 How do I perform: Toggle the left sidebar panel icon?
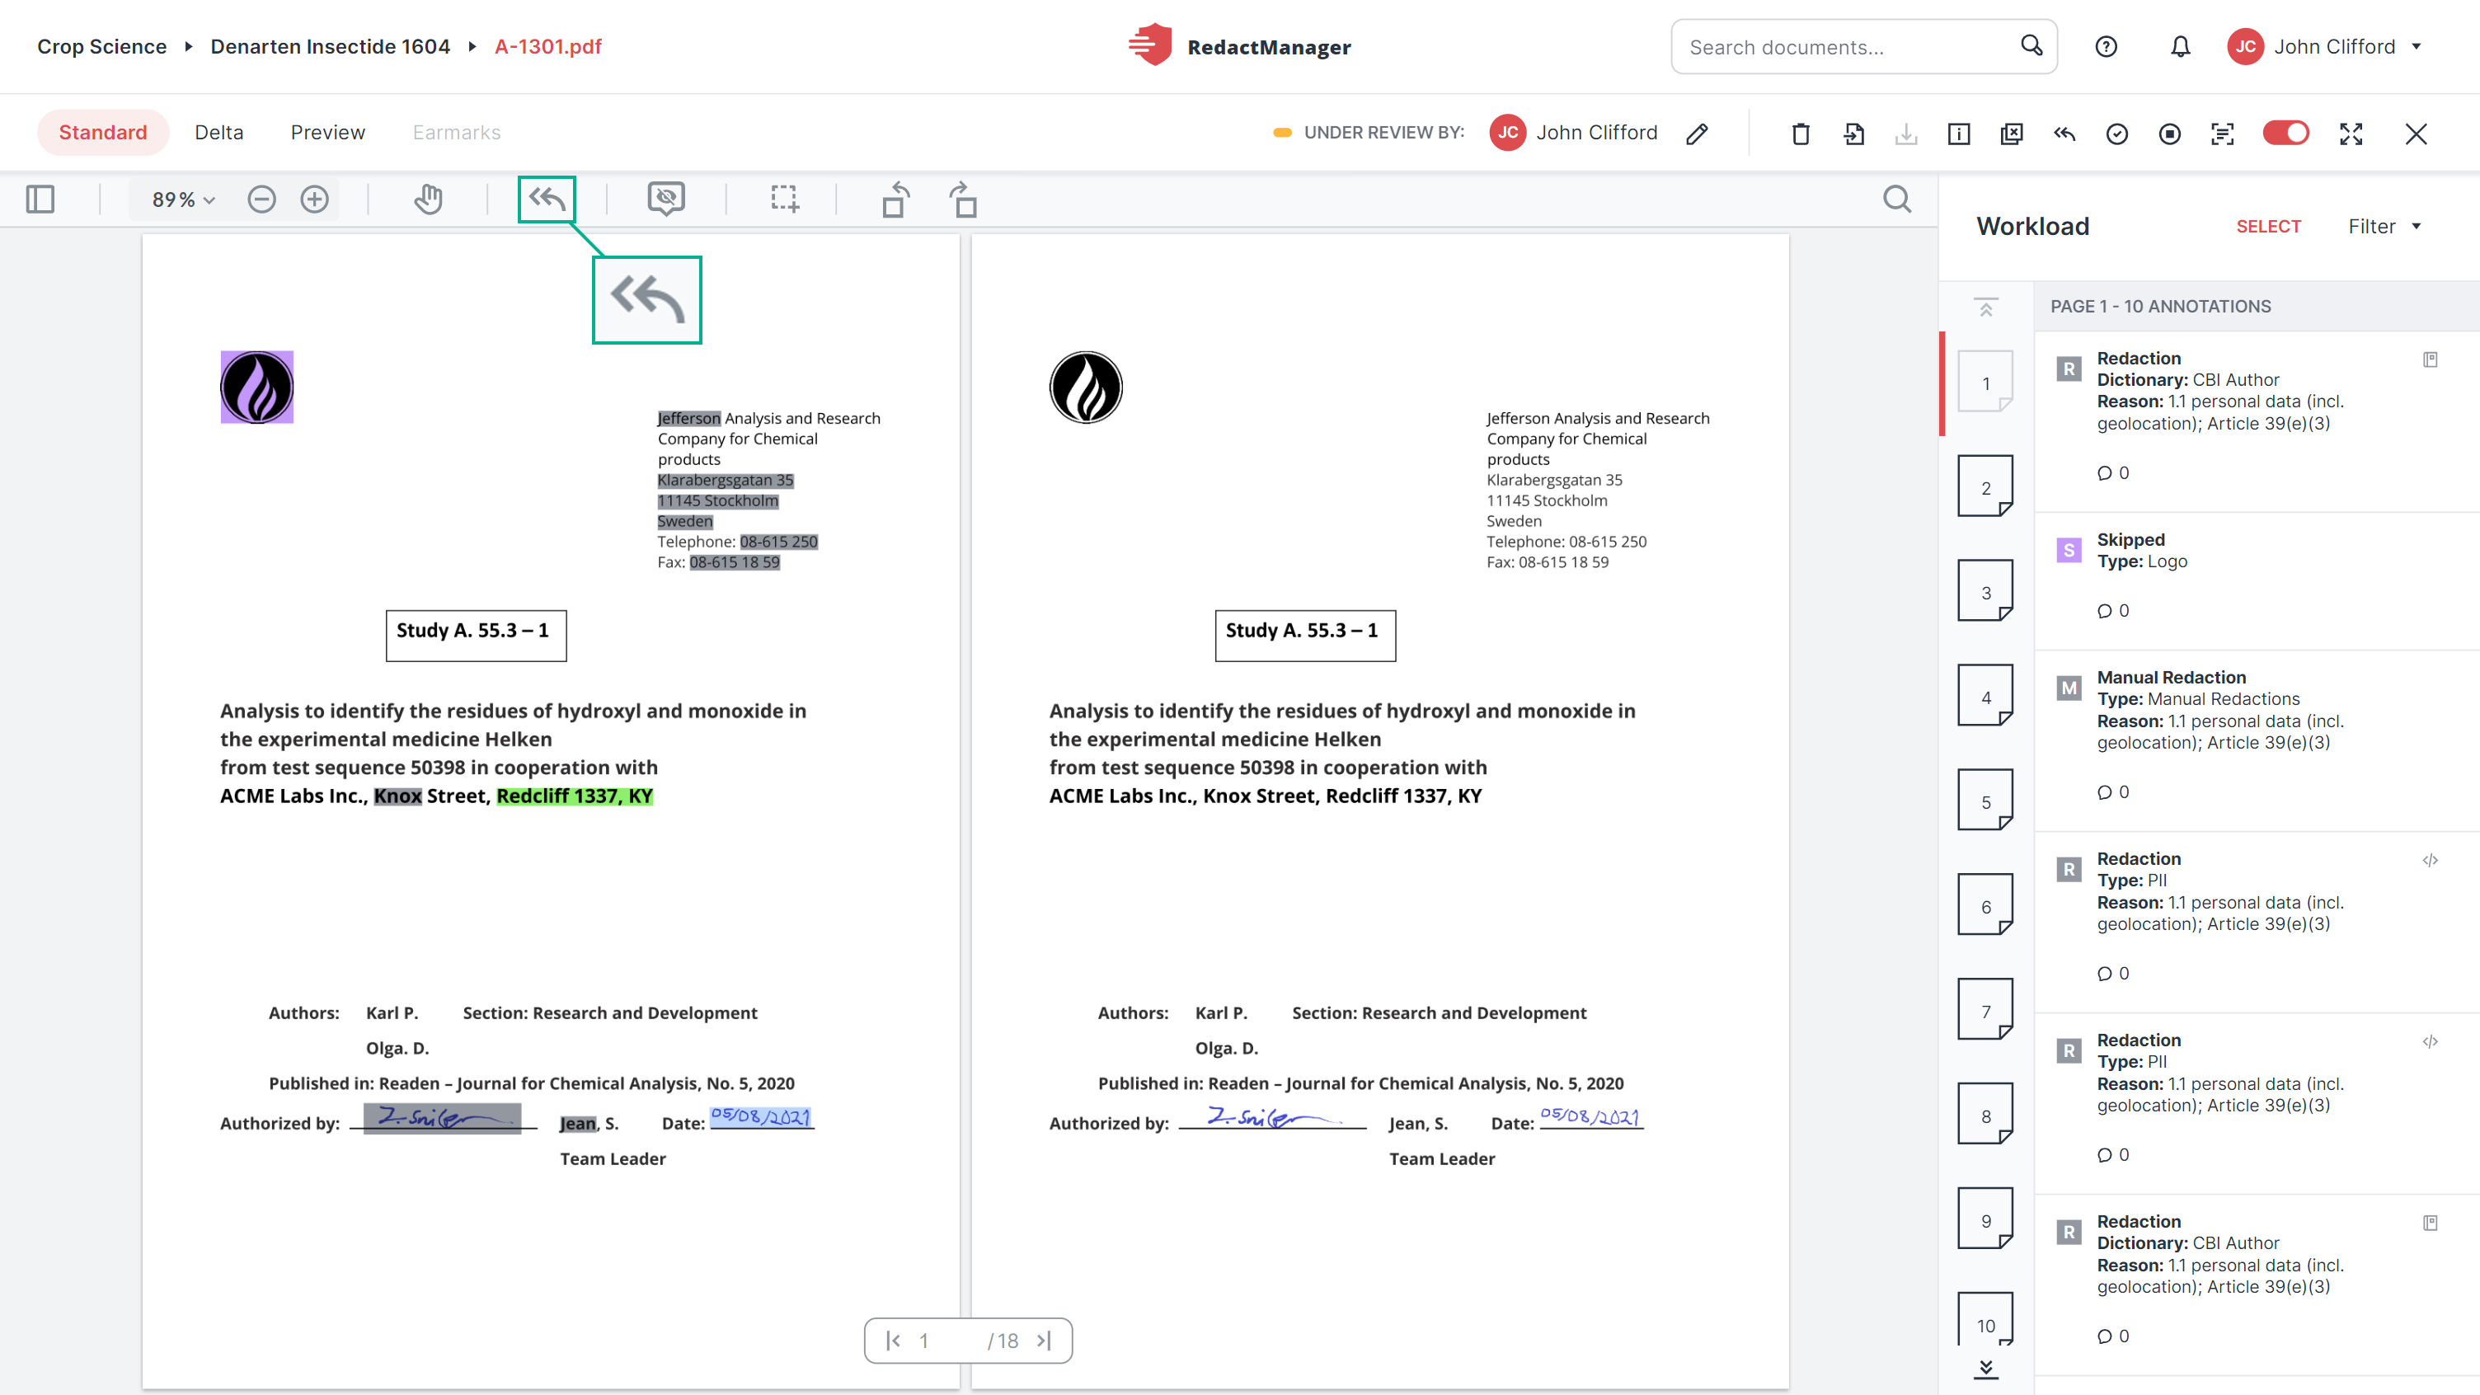(40, 200)
